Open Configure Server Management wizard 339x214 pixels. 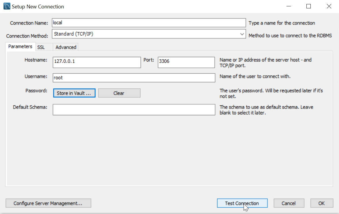coord(48,203)
